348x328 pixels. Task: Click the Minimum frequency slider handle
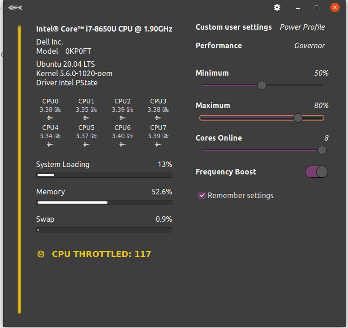point(262,85)
